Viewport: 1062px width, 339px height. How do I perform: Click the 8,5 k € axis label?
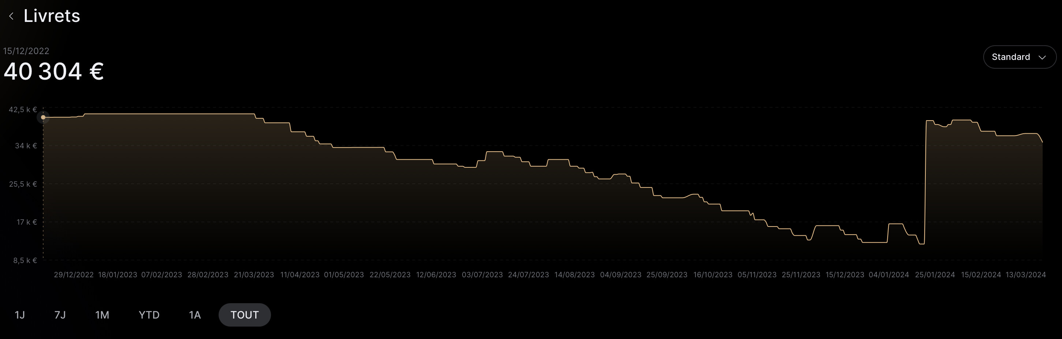25,260
